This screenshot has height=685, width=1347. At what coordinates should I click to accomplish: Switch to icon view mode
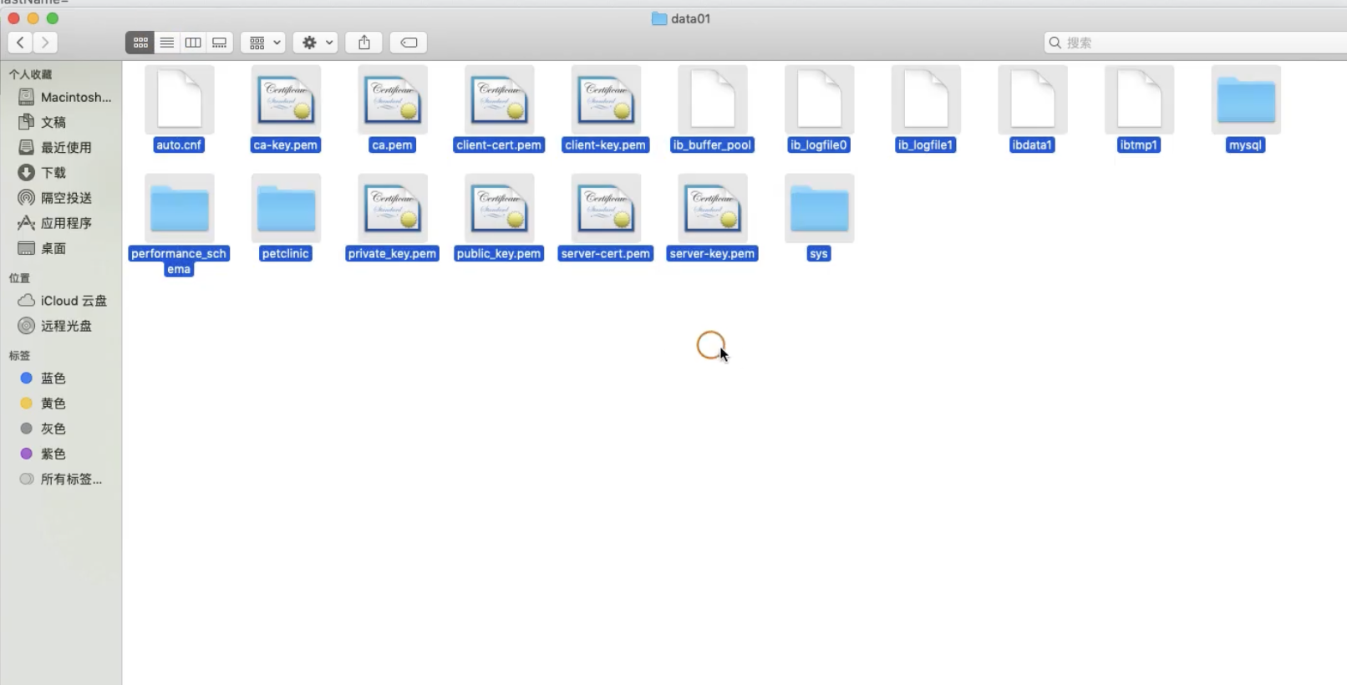[140, 43]
